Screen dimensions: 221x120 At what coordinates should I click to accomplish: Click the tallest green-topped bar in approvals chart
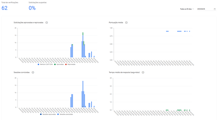pos(83,45)
